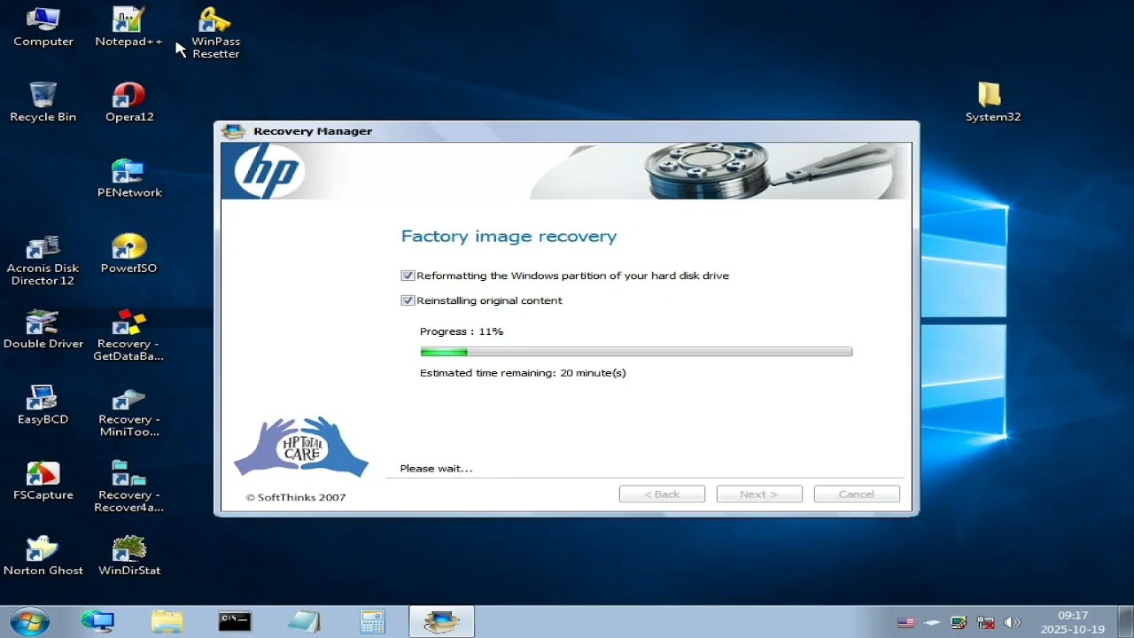1134x638 pixels.
Task: Click the Recovery Manager window title
Action: 313,131
